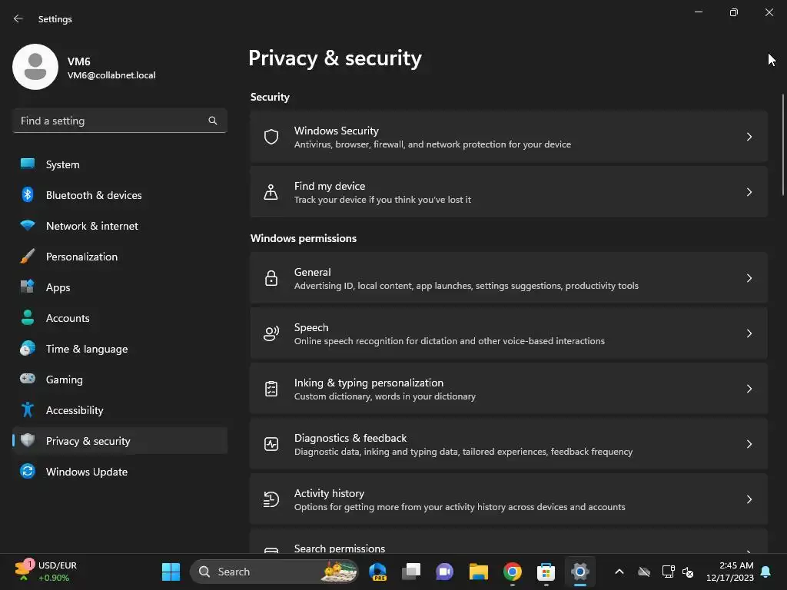Open Inking & typing personalization chevron
The image size is (787, 590).
click(749, 388)
